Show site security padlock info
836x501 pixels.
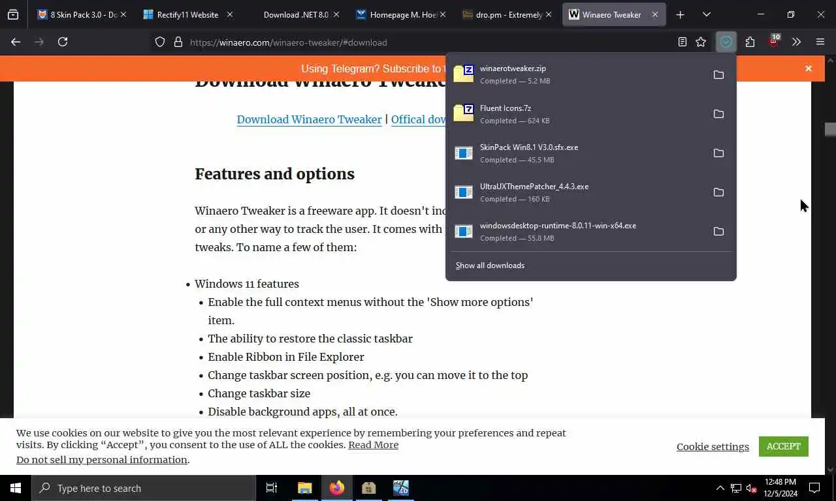click(x=178, y=42)
